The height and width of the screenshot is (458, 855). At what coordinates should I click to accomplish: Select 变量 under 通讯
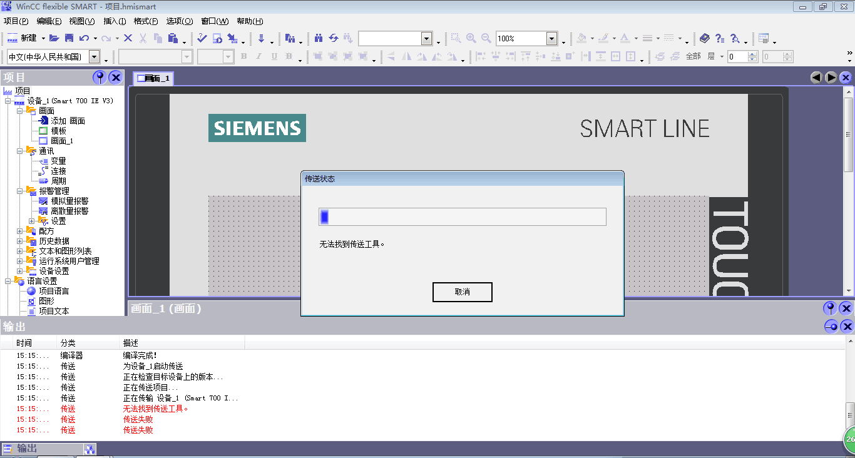(x=58, y=161)
